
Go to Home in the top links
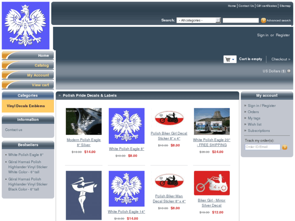[232, 6]
